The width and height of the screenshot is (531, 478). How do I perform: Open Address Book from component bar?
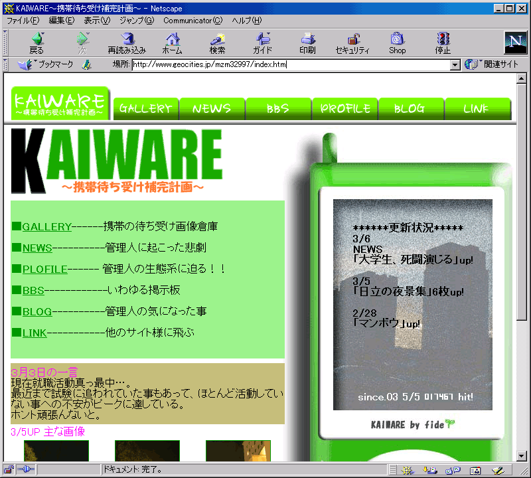(x=475, y=470)
